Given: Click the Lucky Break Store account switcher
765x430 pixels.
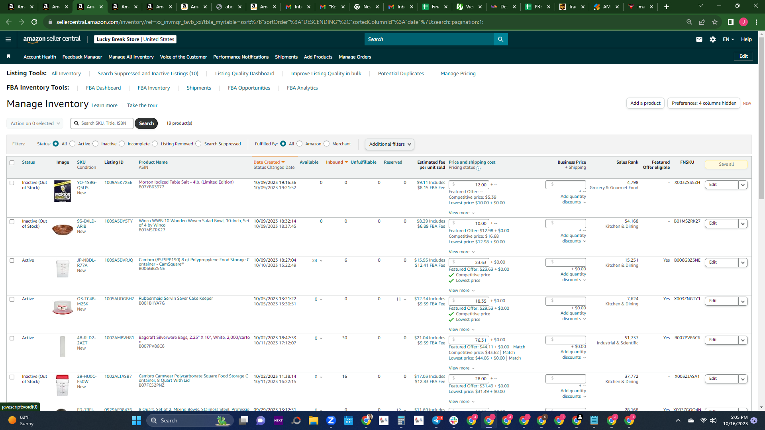Looking at the screenshot, I should 135,39.
